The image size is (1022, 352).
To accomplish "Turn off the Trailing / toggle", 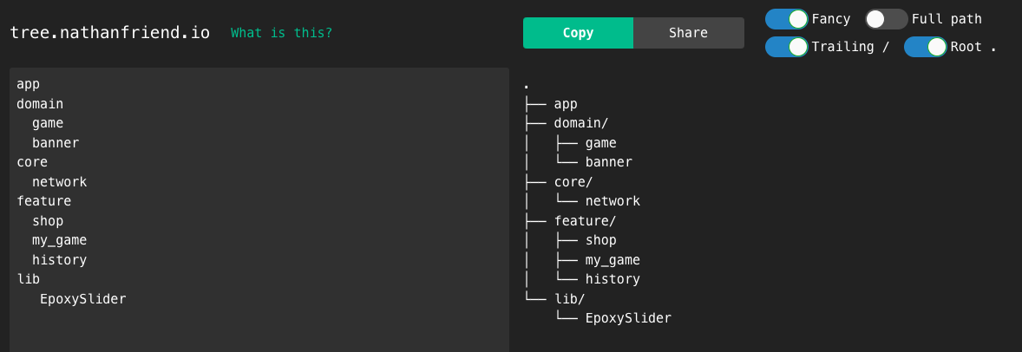I will click(787, 47).
